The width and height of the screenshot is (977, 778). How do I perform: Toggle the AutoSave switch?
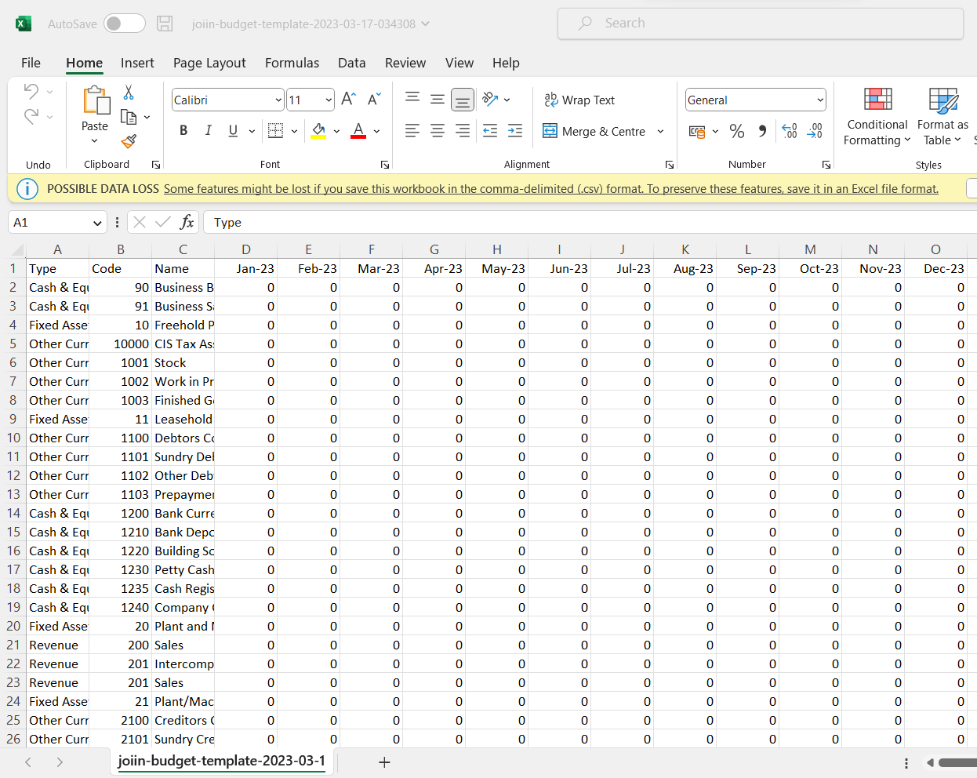click(125, 24)
